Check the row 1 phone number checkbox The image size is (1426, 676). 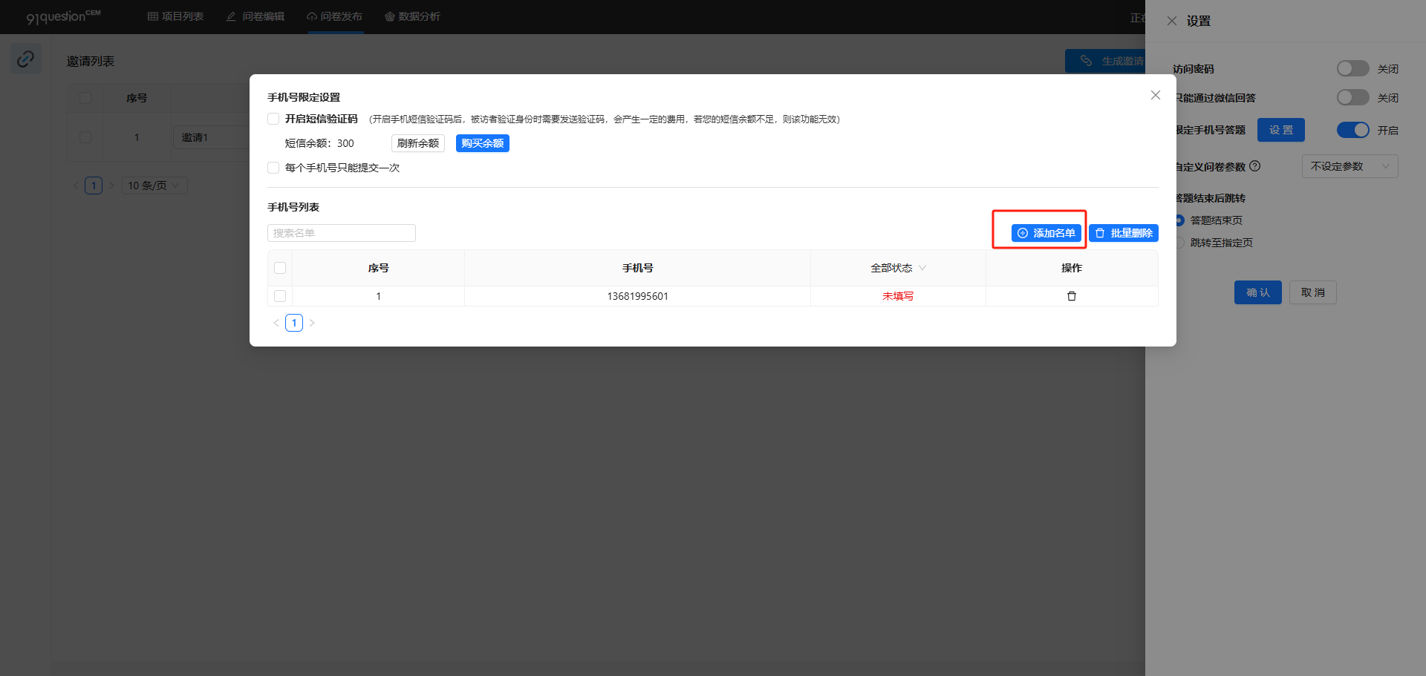[x=280, y=296]
